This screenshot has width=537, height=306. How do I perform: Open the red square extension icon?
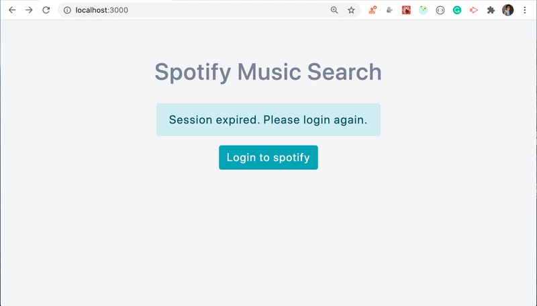click(406, 10)
